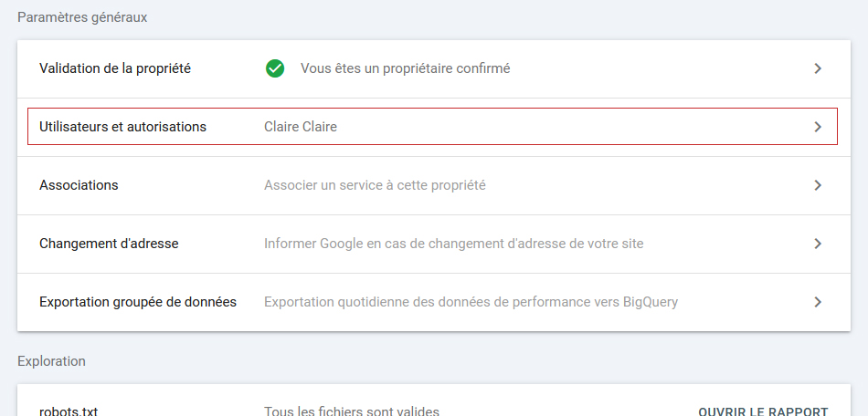Click the green confirmed-owner checkmark icon
The height and width of the screenshot is (416, 868).
click(274, 68)
